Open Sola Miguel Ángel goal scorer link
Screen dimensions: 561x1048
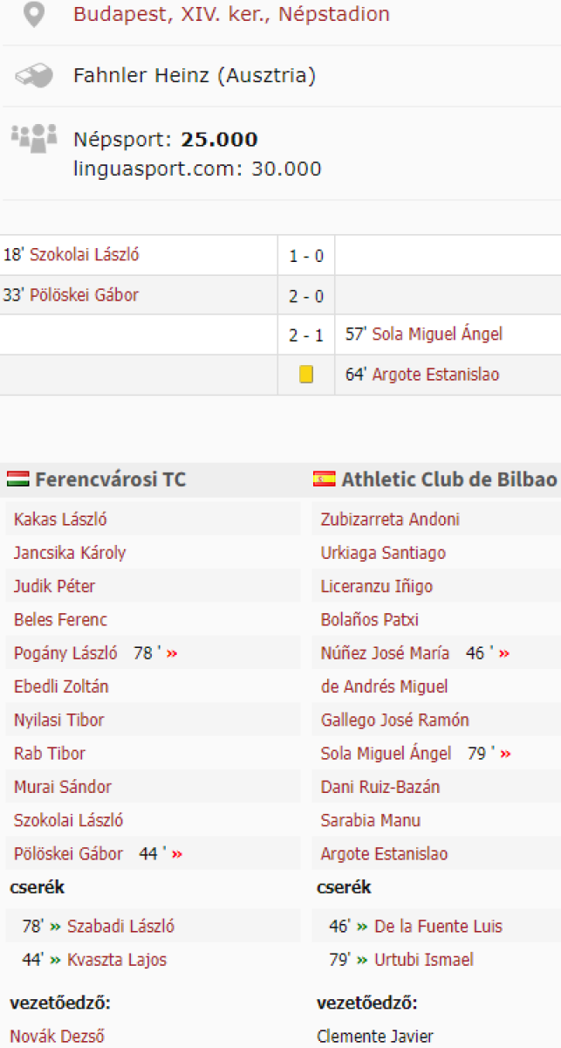pos(437,334)
